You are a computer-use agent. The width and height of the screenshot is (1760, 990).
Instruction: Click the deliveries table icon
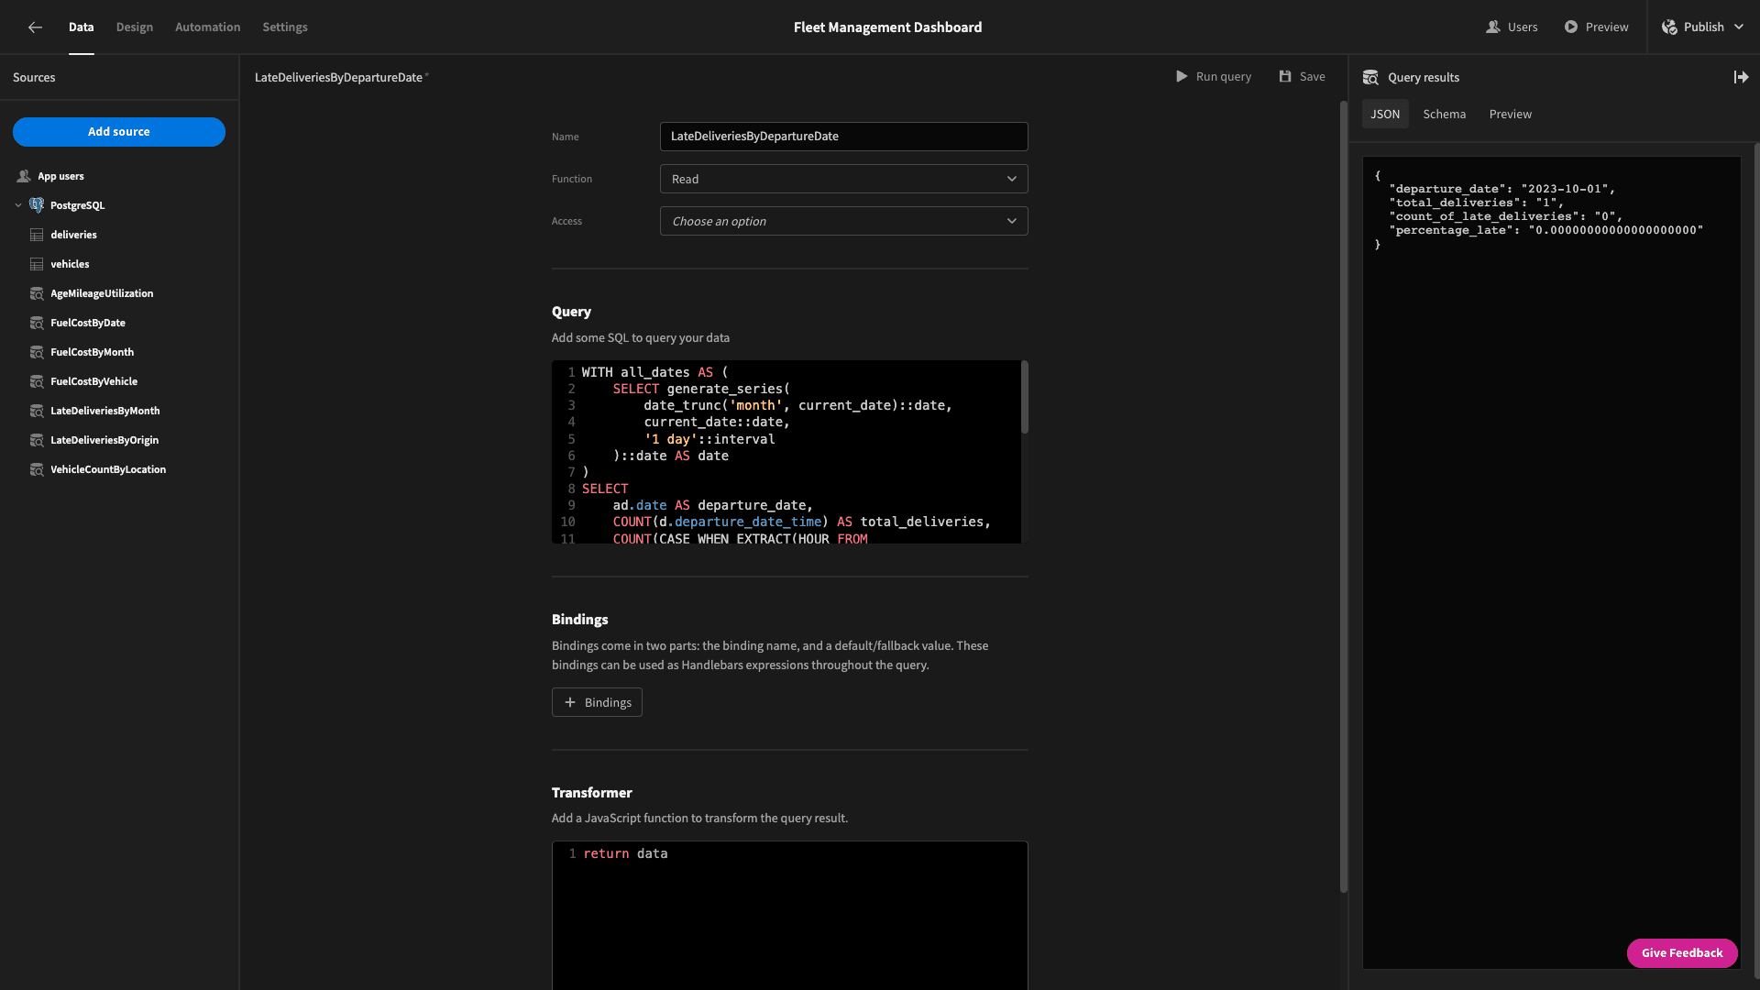(37, 235)
